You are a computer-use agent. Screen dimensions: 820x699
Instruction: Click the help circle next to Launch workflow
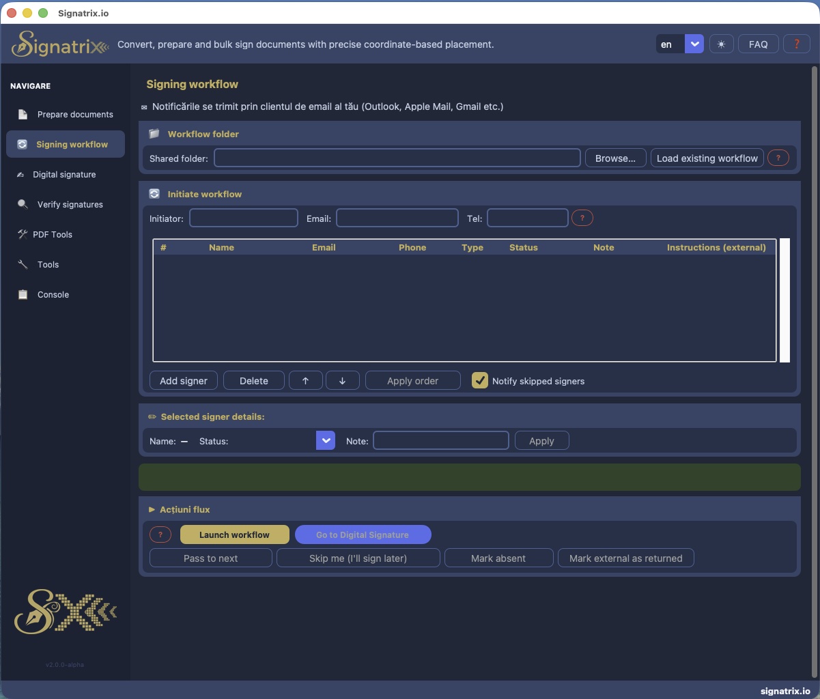[160, 534]
